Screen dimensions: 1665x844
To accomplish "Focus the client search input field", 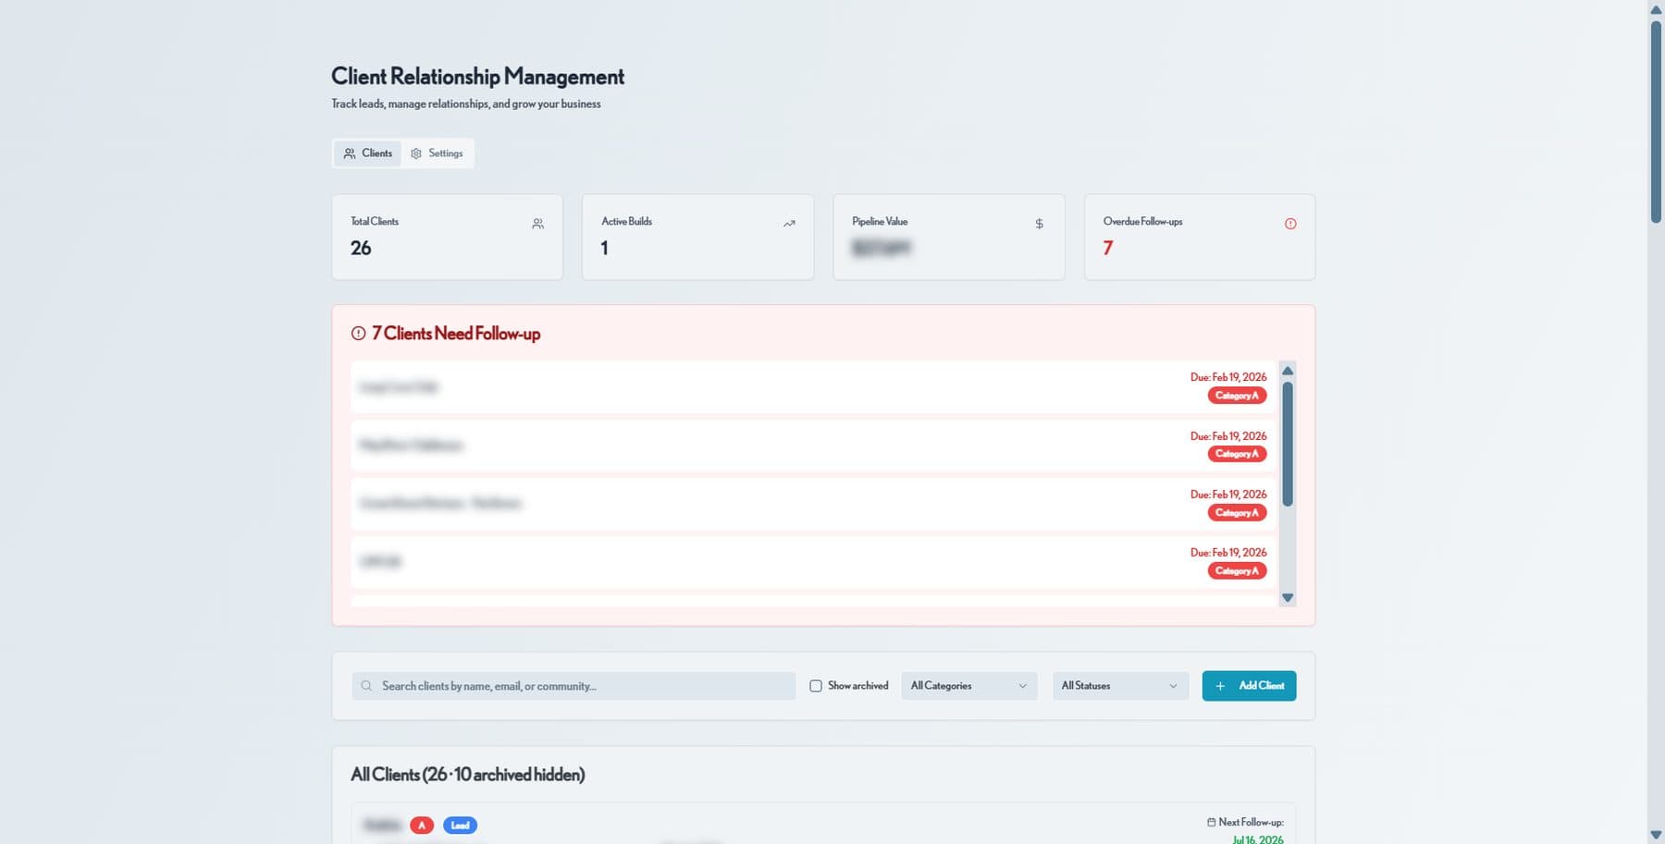I will [x=573, y=686].
